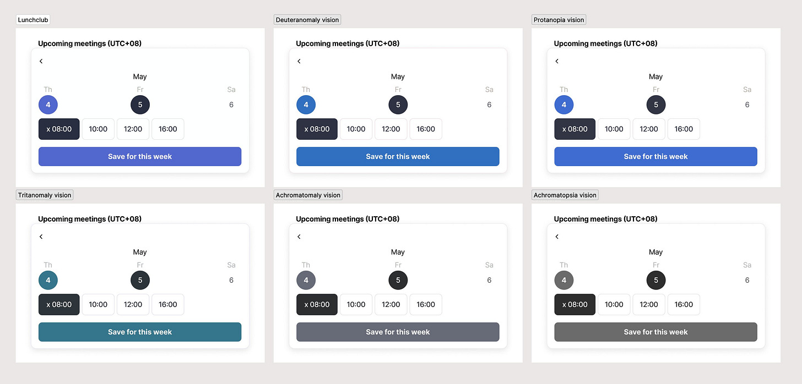This screenshot has width=802, height=384.
Task: Click the back arrow in Achromatopsia vision panel
Action: pos(556,237)
